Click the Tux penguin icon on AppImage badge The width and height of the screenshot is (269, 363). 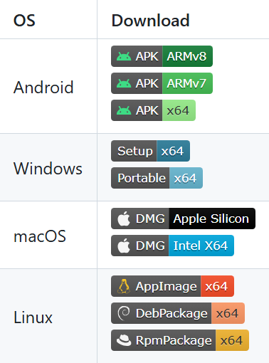click(x=124, y=286)
